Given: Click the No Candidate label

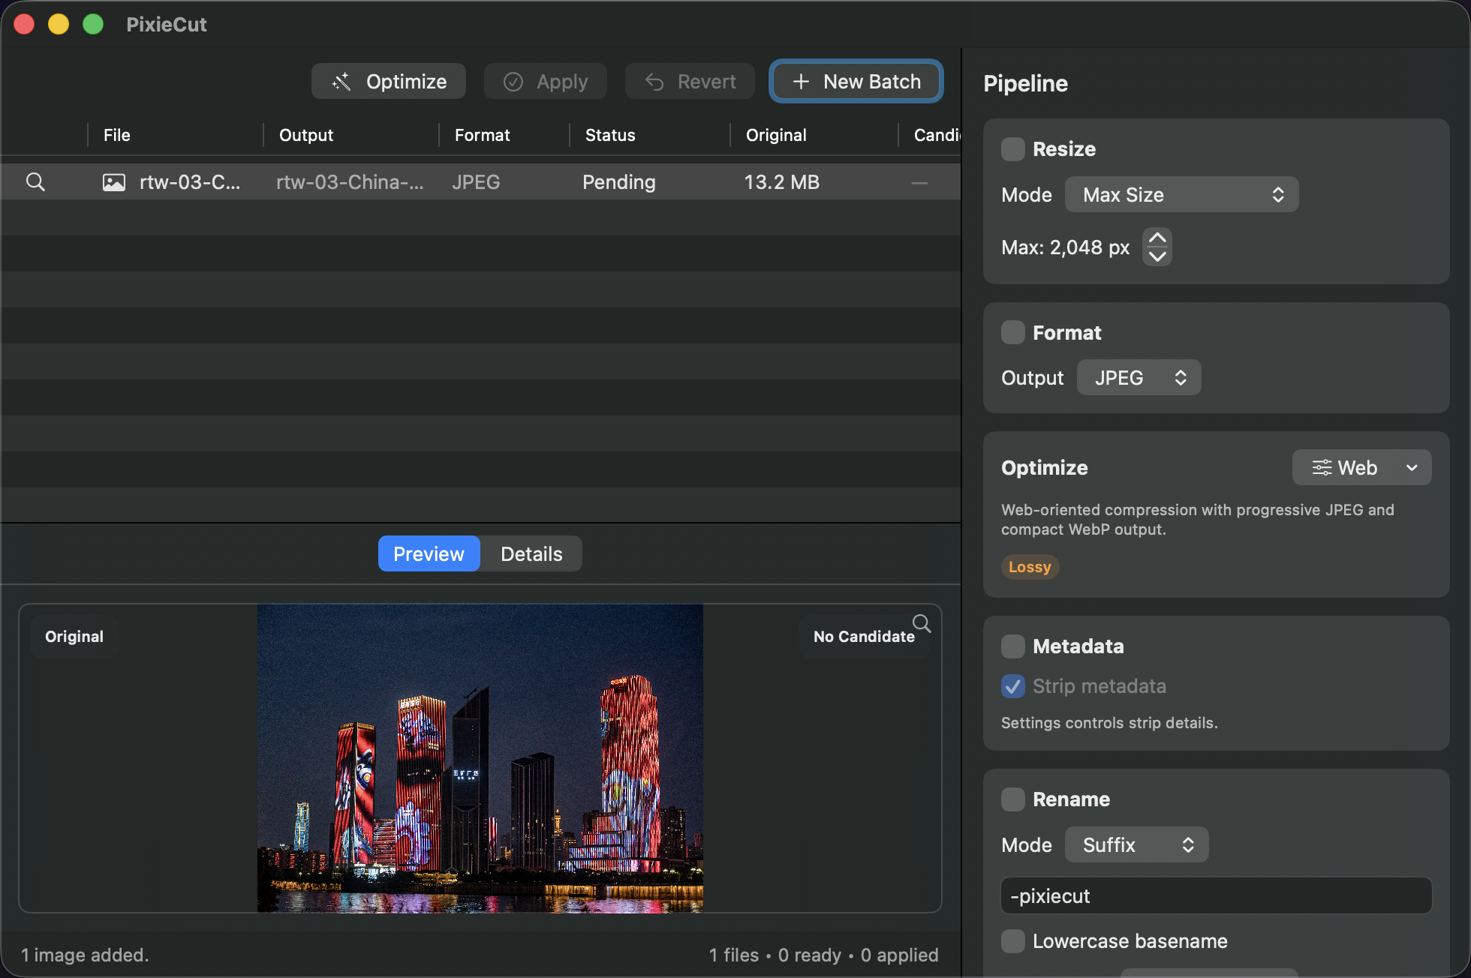Looking at the screenshot, I should (864, 637).
